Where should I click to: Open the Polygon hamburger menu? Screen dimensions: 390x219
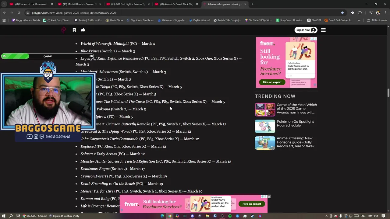[x=323, y=30]
